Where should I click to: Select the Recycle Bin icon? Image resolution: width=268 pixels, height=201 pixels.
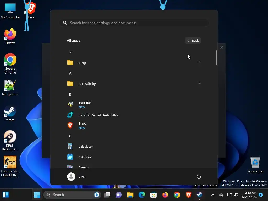coord(255,165)
